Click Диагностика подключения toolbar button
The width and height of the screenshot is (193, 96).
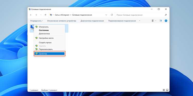pyautogui.click(x=92, y=21)
